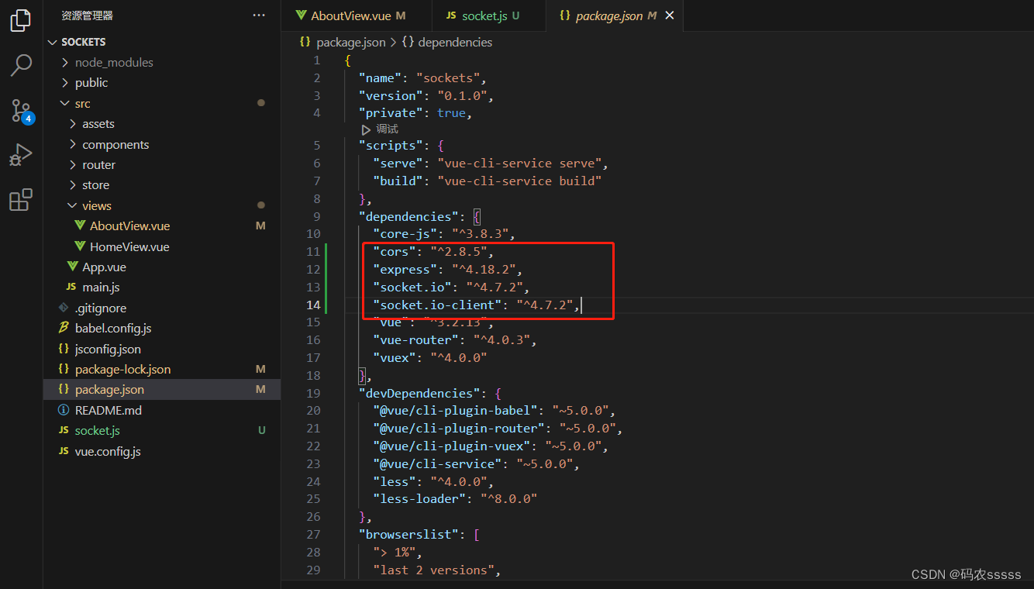
Task: Open the Run and Debug icon
Action: tap(19, 155)
